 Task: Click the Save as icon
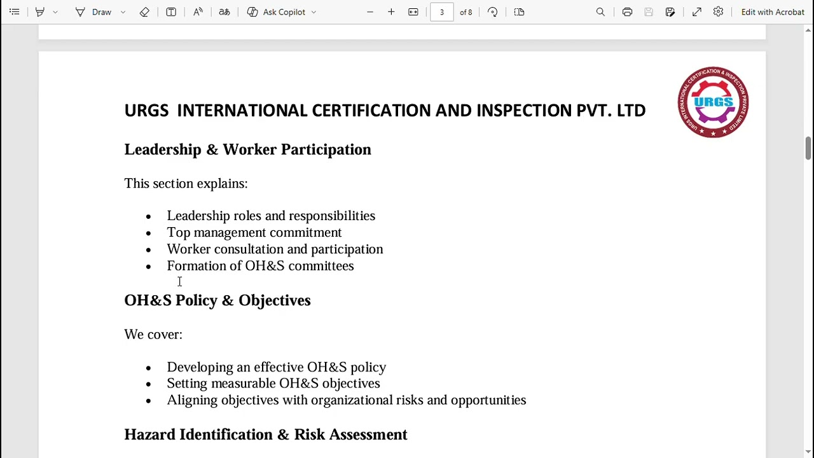[x=670, y=12]
